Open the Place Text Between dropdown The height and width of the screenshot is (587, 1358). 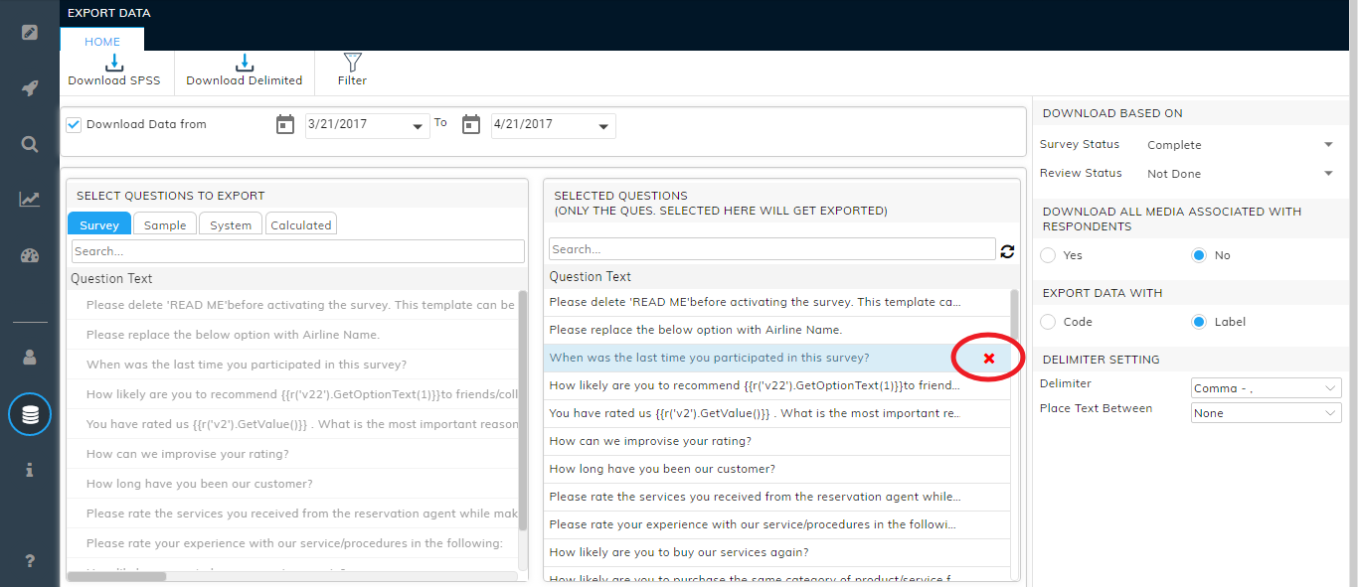1267,413
